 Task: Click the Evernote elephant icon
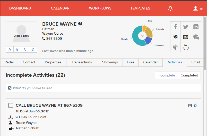coord(176,37)
